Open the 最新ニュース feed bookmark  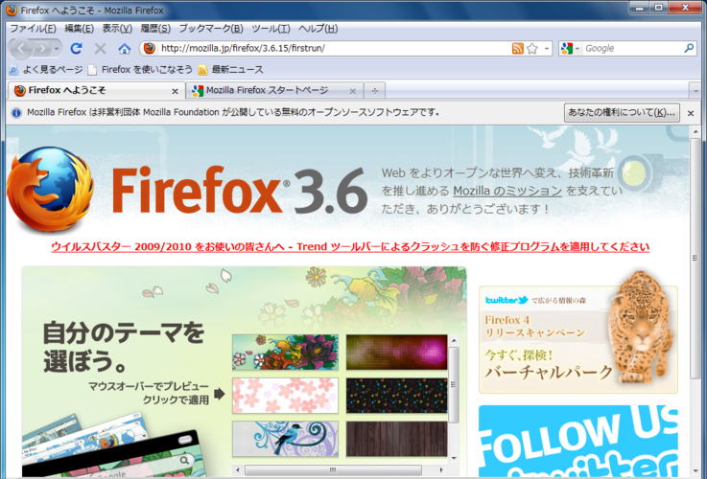(231, 70)
